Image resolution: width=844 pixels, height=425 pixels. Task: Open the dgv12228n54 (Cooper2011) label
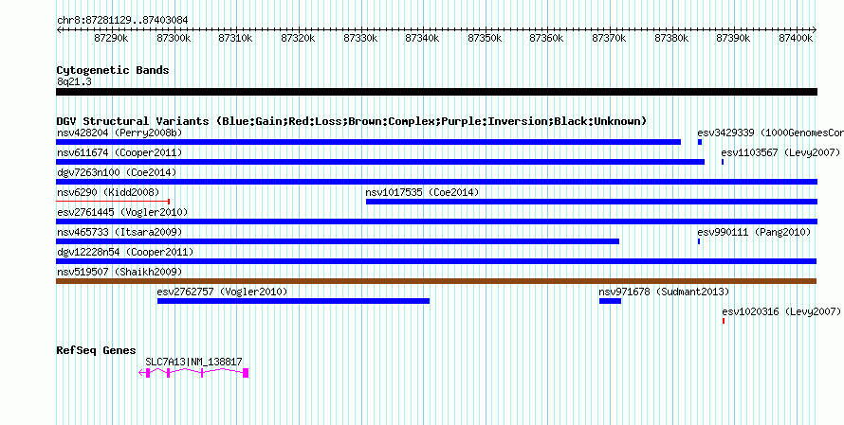pyautogui.click(x=125, y=252)
